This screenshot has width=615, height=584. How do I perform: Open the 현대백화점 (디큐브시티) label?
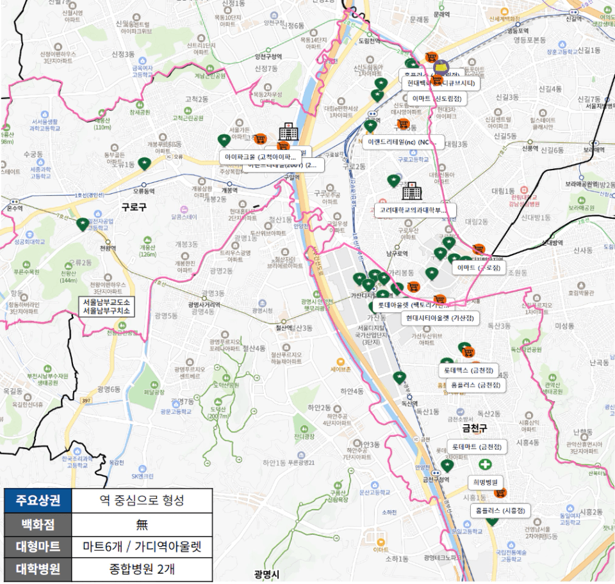[441, 83]
